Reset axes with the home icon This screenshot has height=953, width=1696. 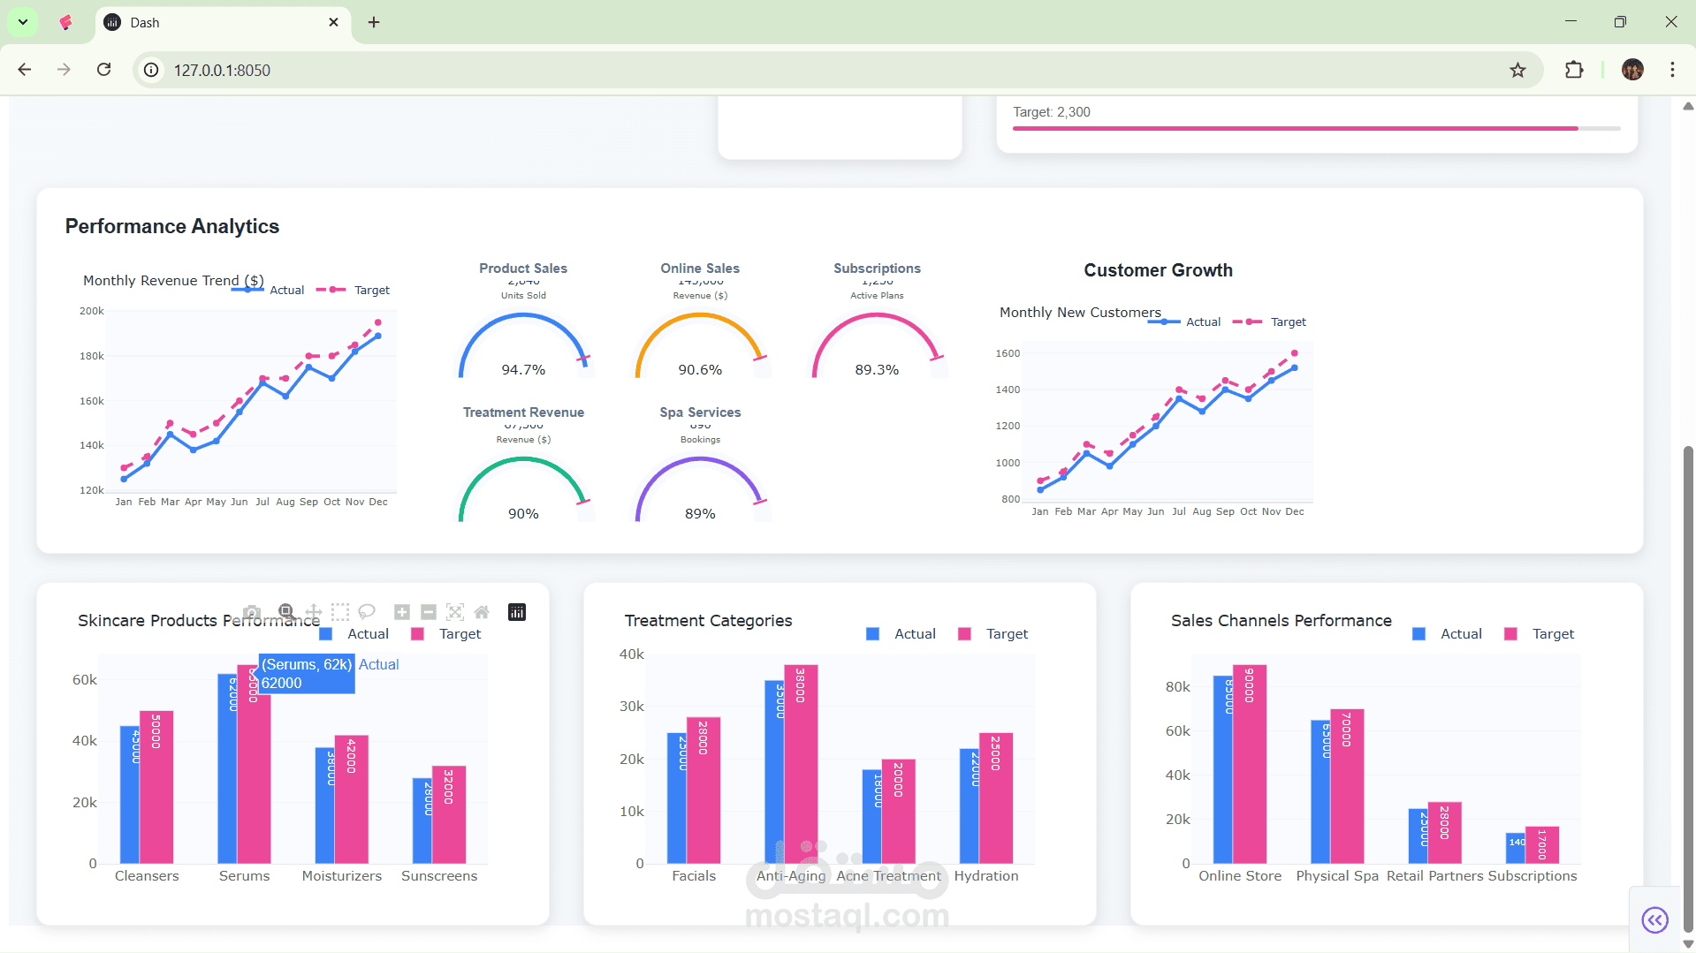tap(482, 612)
